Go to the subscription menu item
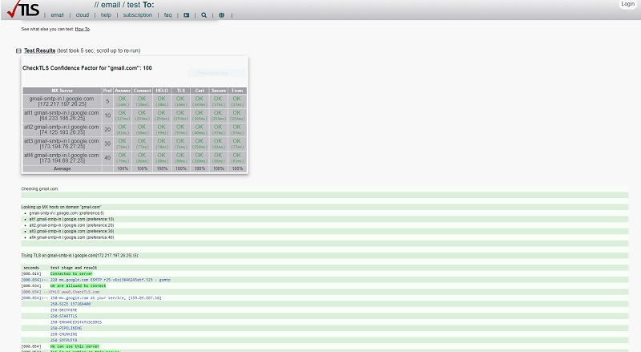 137,14
